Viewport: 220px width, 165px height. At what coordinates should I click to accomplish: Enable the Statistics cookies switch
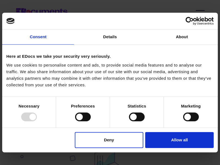pos(137,117)
